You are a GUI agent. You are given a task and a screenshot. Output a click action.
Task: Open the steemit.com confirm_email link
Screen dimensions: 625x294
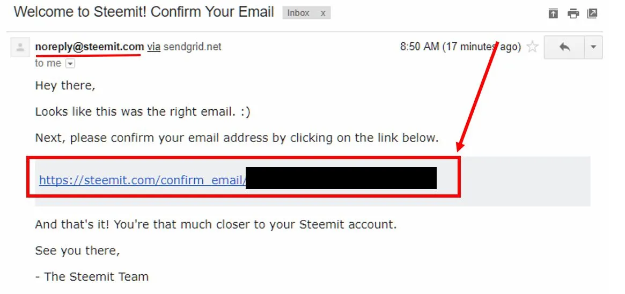[x=142, y=180]
